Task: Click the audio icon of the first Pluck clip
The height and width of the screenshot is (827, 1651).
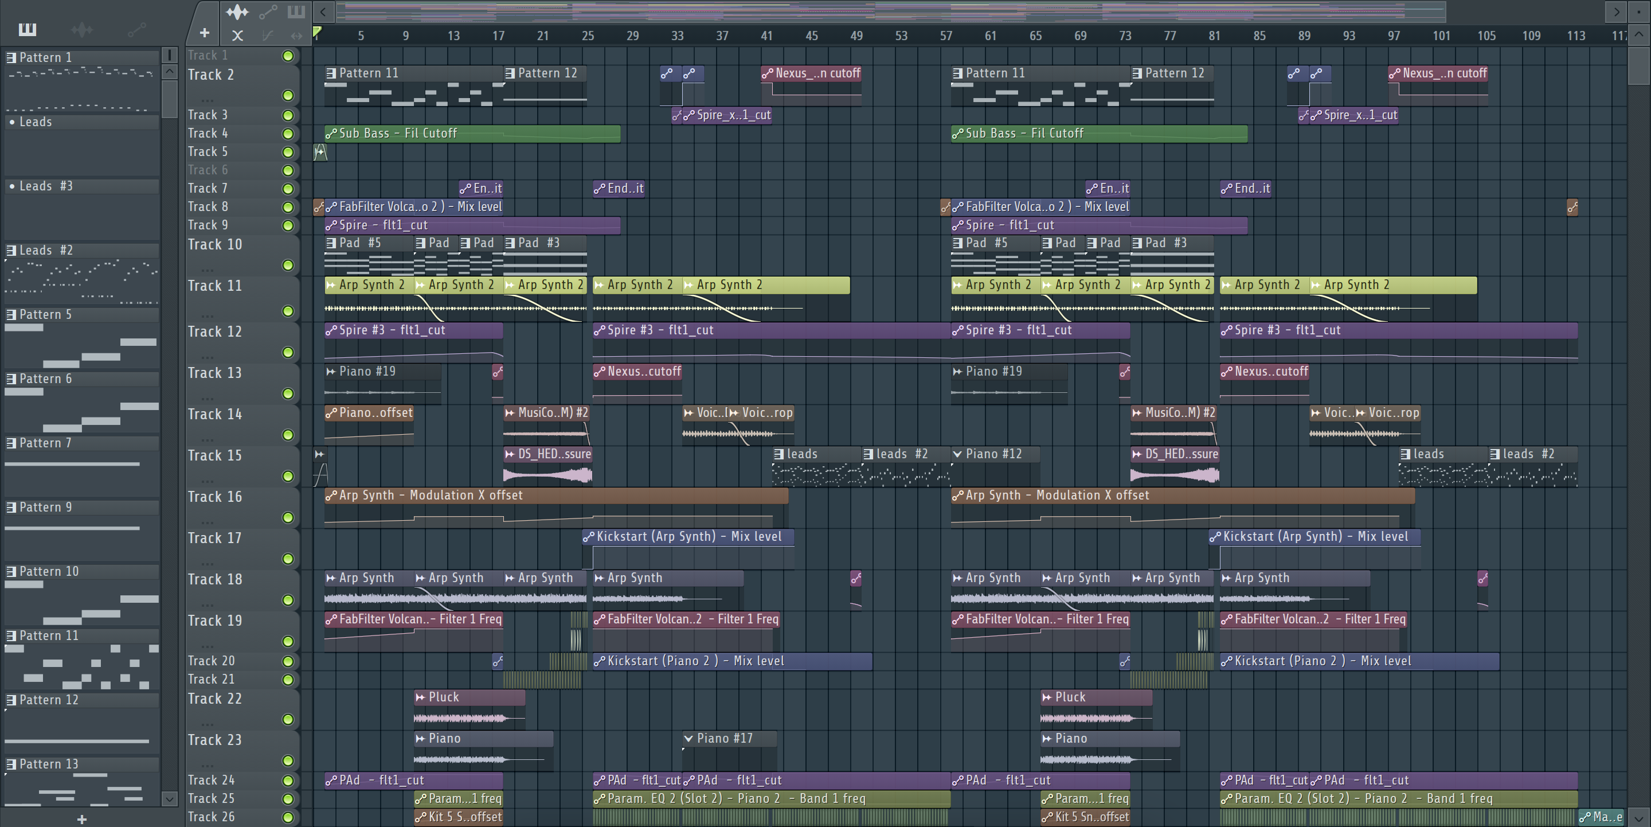Action: pos(420,697)
